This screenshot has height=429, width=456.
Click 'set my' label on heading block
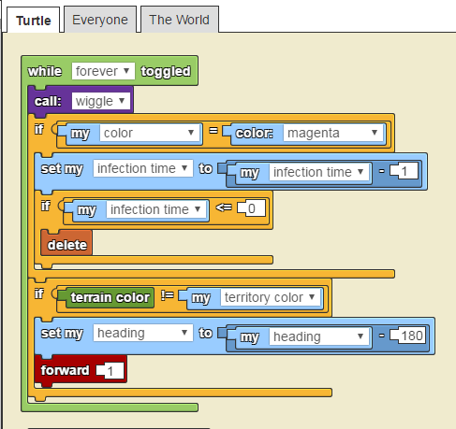click(62, 333)
